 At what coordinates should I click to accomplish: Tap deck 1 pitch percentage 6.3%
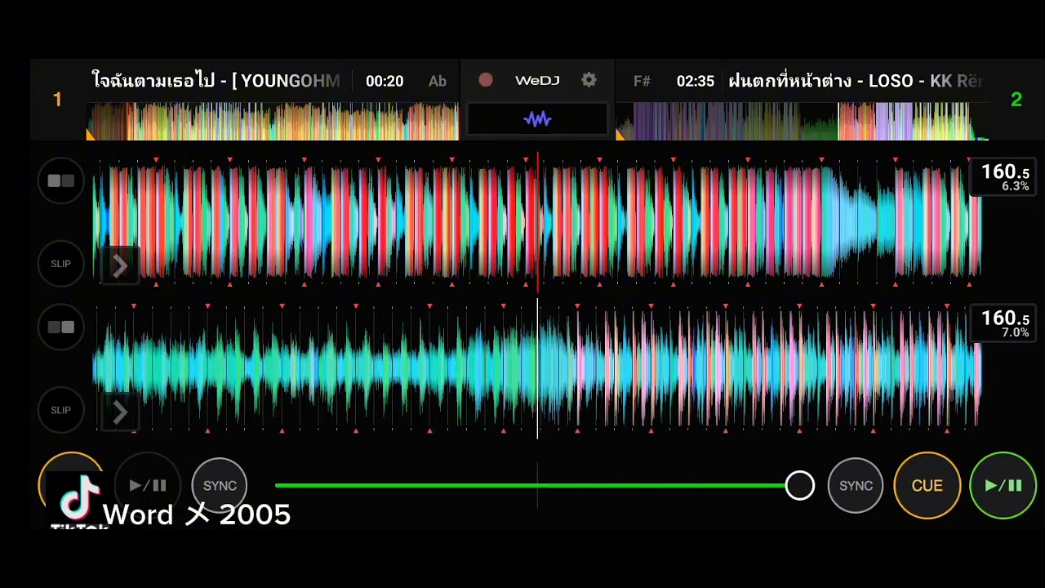point(1015,187)
